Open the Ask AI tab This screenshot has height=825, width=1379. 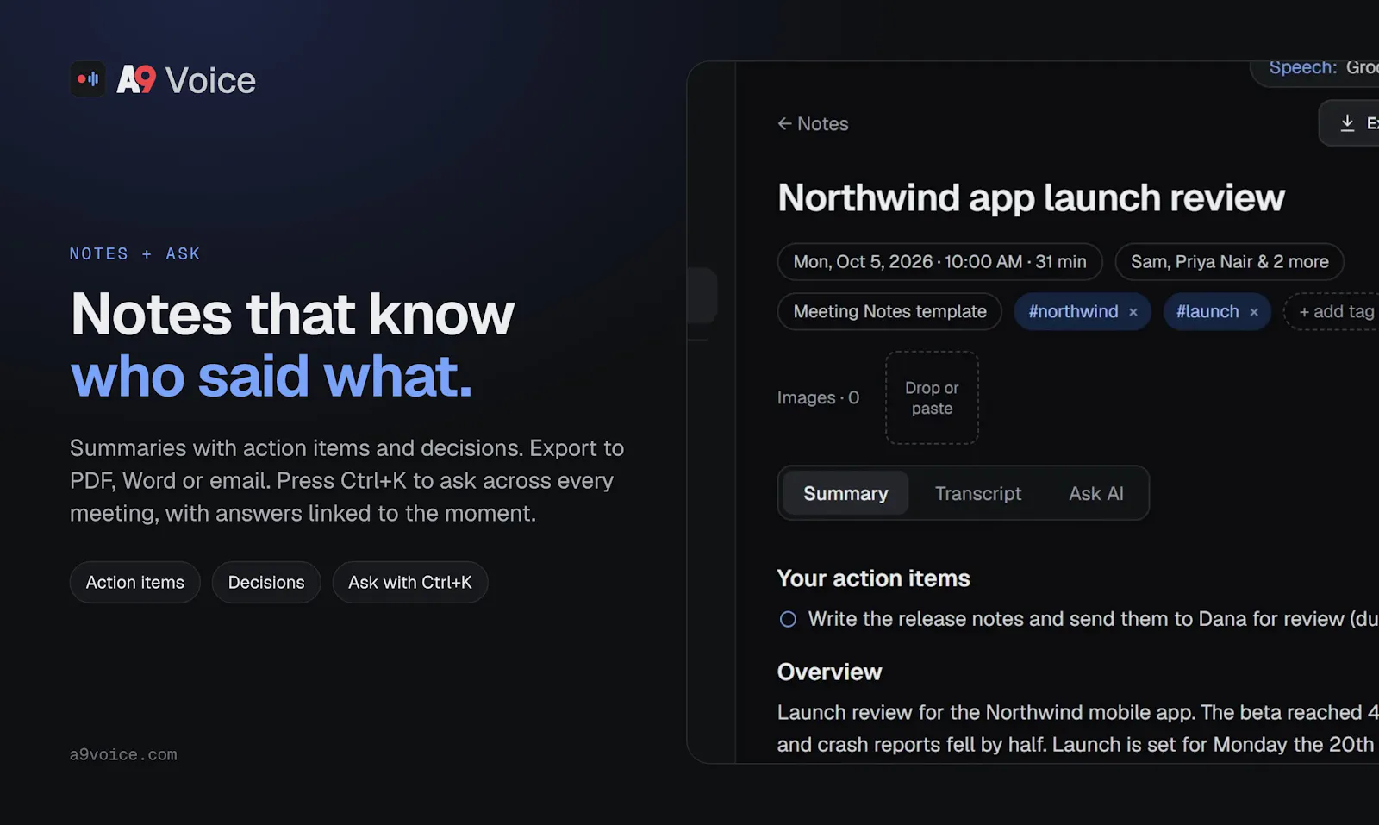pyautogui.click(x=1096, y=493)
